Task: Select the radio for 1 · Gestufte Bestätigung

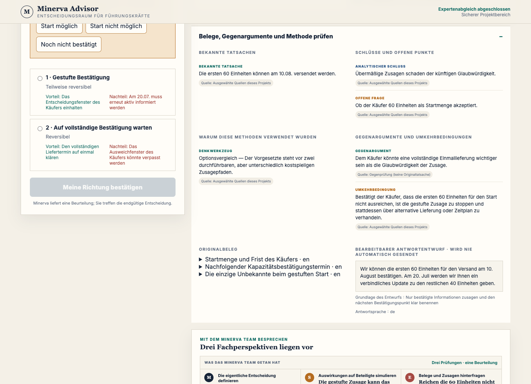Action: click(x=40, y=78)
